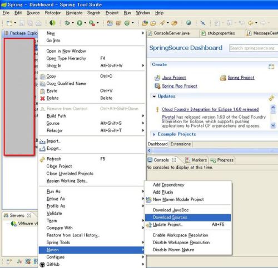
Task: Close the Console view with its X icon
Action: click(173, 160)
